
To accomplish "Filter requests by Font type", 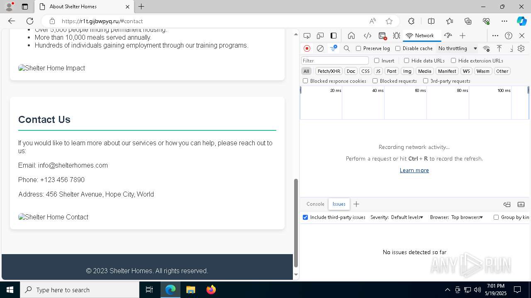I will [392, 71].
